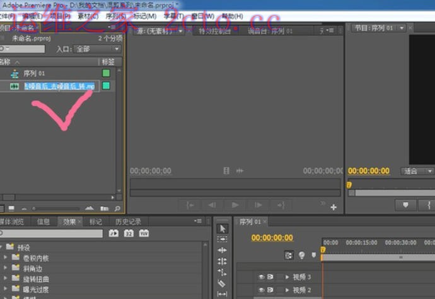
Task: Toggle sync lock on 视频 3 track
Action: pyautogui.click(x=270, y=277)
